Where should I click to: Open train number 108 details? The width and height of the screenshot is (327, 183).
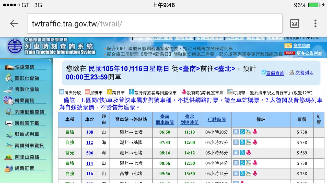point(90,132)
